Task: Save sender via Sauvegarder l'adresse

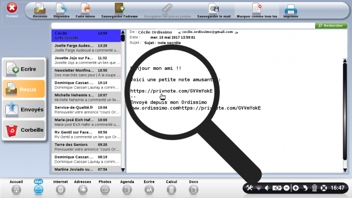Action: (x=120, y=10)
